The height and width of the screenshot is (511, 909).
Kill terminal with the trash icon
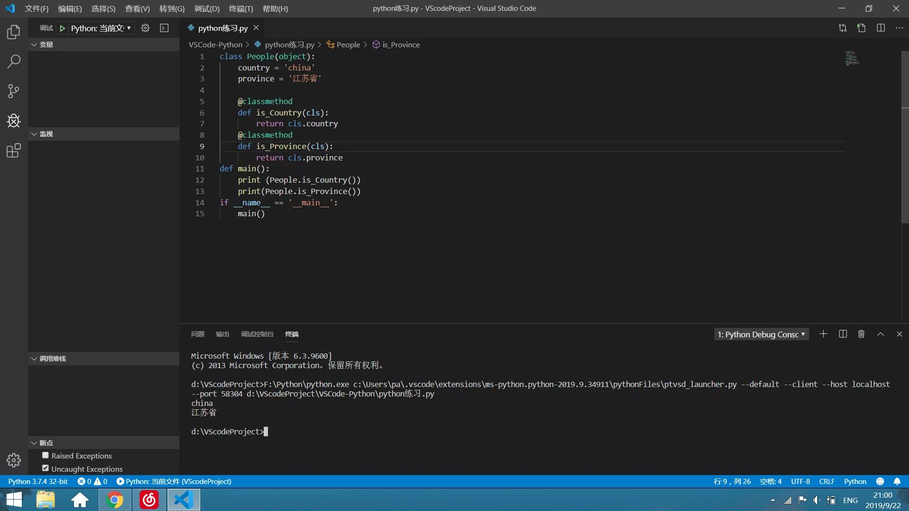coord(861,334)
